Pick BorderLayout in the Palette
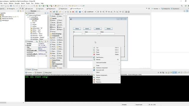This screenshot has width=189, height=106. click(x=53, y=23)
